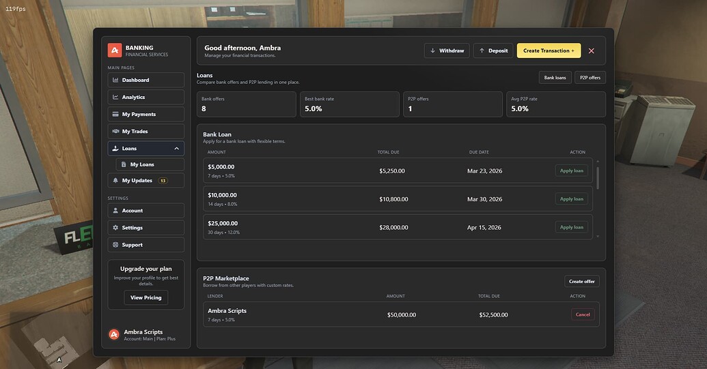Click the Avg P2P rate card

[x=556, y=104]
